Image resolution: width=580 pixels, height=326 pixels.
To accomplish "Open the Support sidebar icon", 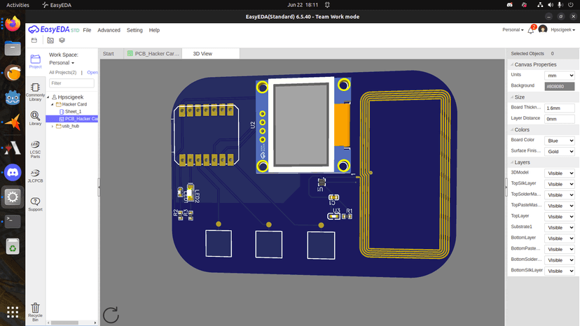I will pos(35,204).
